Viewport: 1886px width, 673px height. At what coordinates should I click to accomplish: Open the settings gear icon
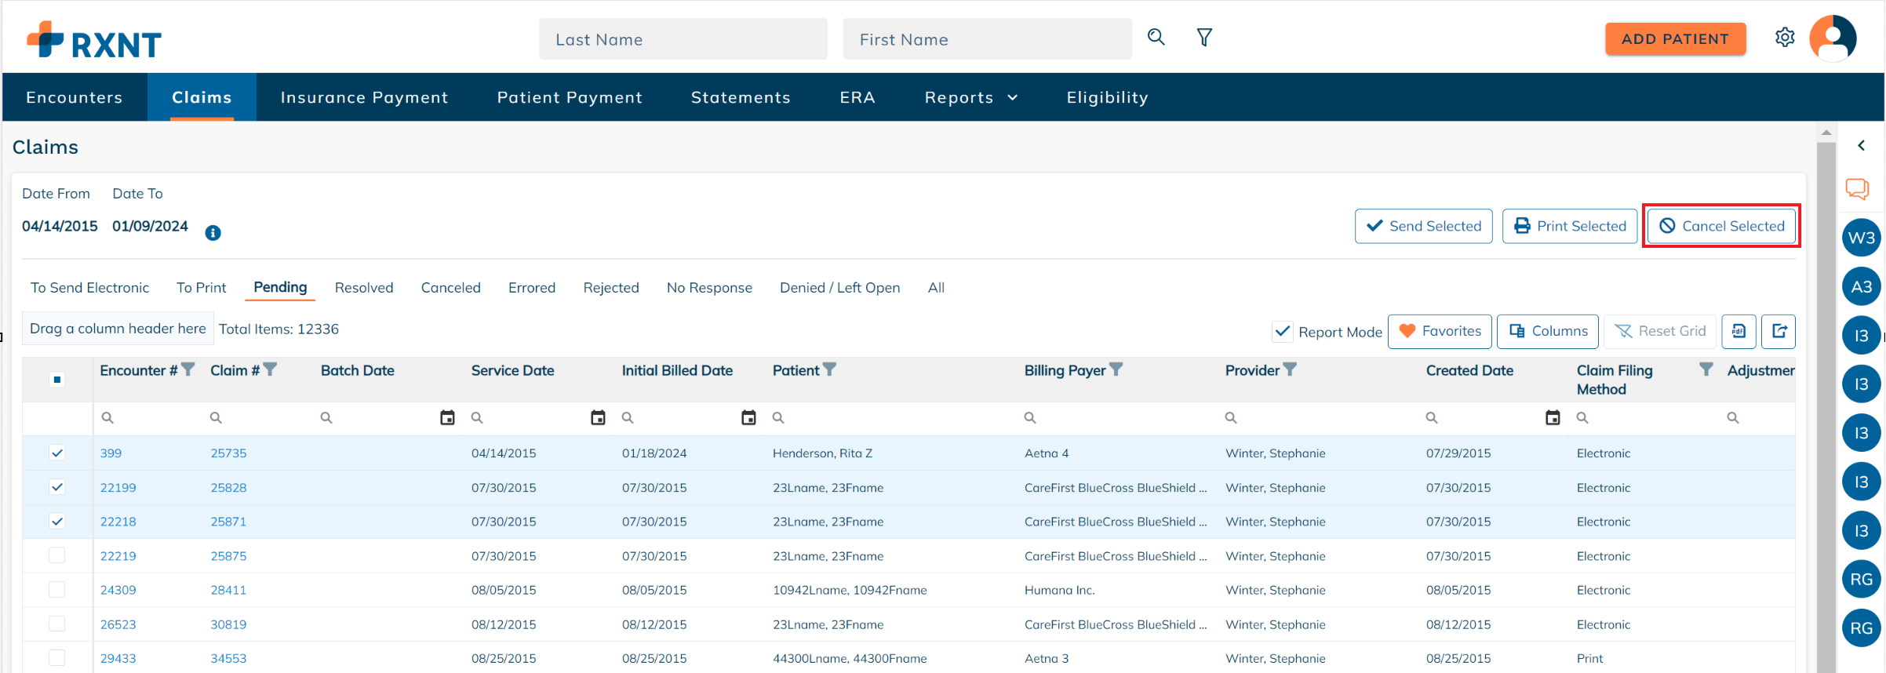point(1785,38)
